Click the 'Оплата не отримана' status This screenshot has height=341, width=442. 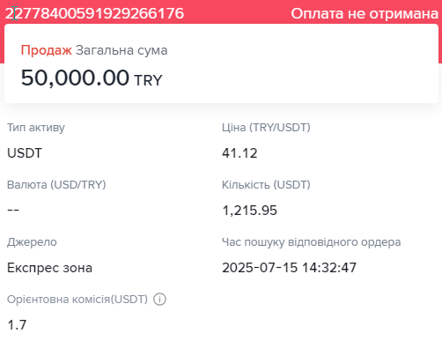[365, 13]
